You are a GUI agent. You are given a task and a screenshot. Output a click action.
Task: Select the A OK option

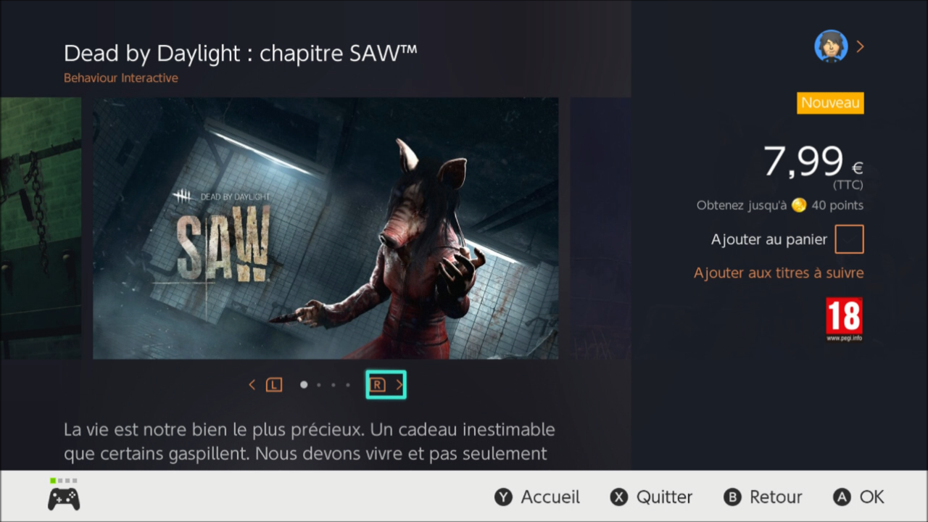(x=859, y=497)
